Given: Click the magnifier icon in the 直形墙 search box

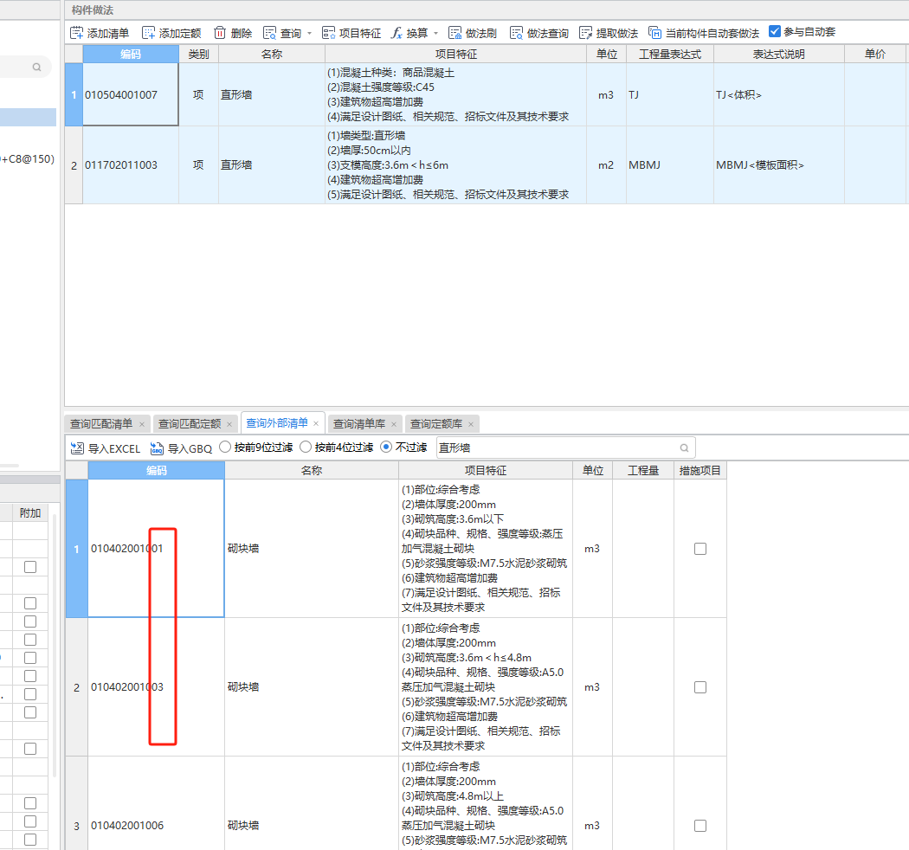Looking at the screenshot, I should pyautogui.click(x=684, y=448).
